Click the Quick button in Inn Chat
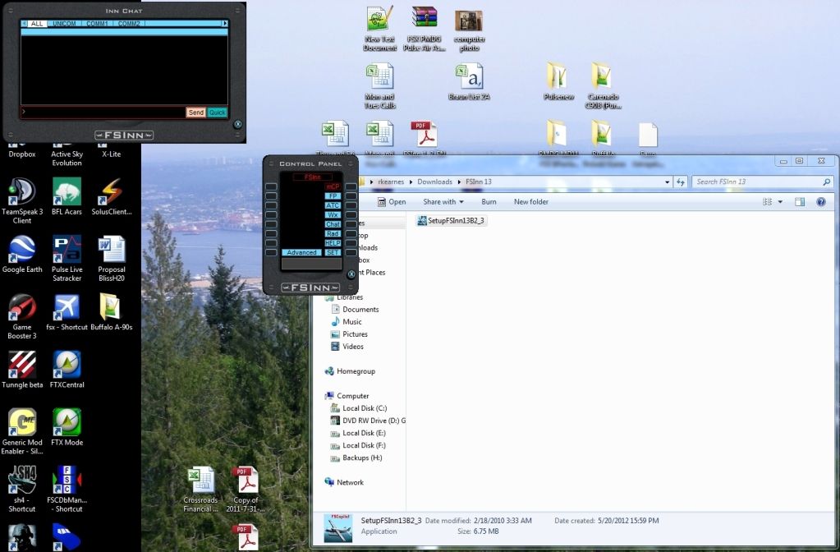840x552 pixels. 217,113
